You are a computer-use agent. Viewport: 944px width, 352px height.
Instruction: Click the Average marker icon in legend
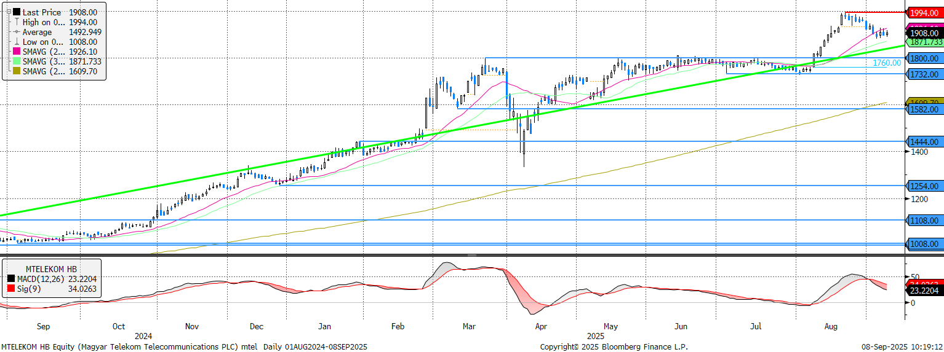pyautogui.click(x=17, y=32)
